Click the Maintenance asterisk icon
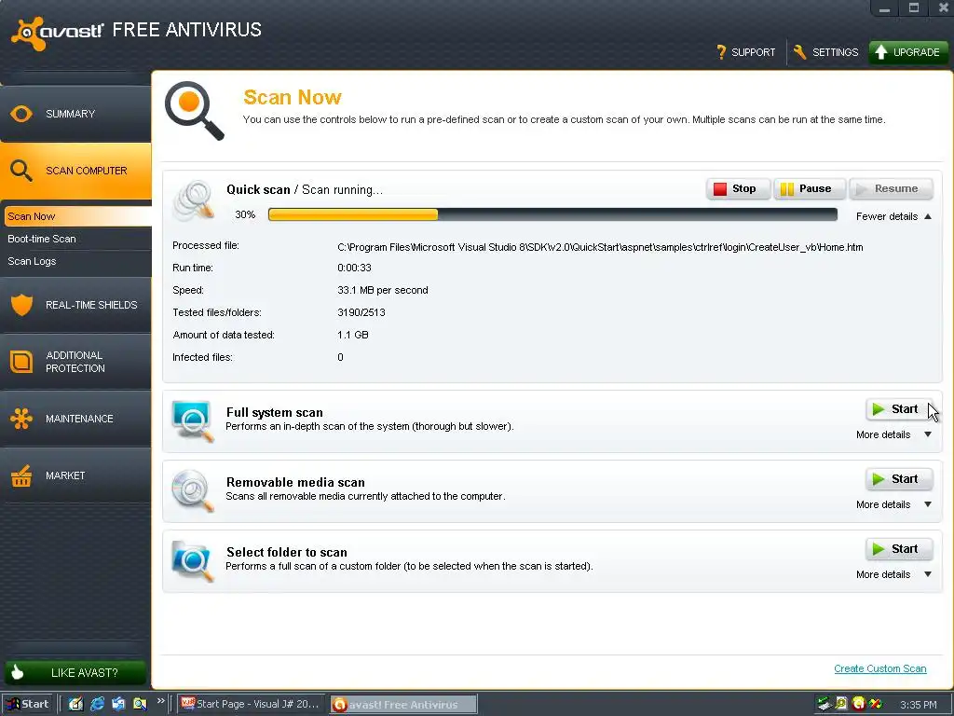954x716 pixels. tap(21, 419)
